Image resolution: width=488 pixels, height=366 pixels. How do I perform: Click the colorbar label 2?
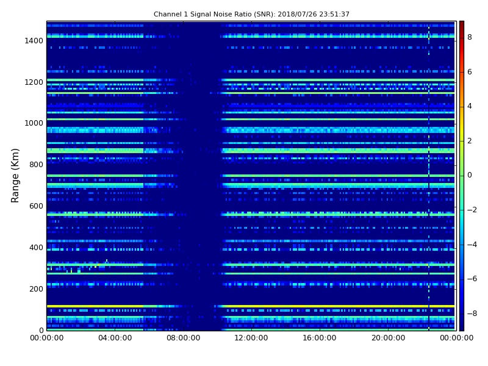click(470, 141)
